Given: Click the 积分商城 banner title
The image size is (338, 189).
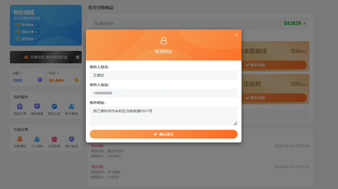Looking at the screenshot, I should [x=24, y=12].
